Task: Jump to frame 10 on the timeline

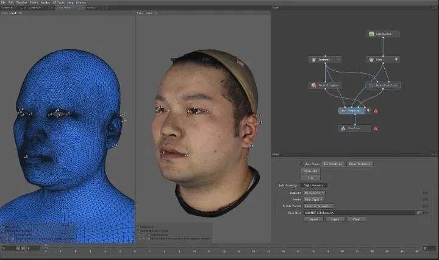Action: pos(194,251)
